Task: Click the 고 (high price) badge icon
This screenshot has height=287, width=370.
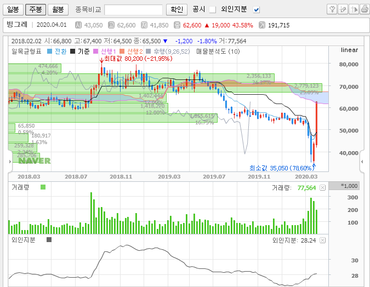Action: 111,25
